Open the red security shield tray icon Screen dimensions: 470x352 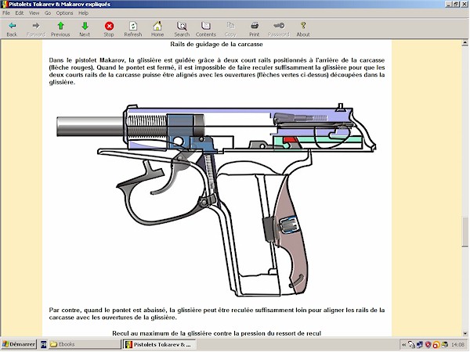(428, 344)
